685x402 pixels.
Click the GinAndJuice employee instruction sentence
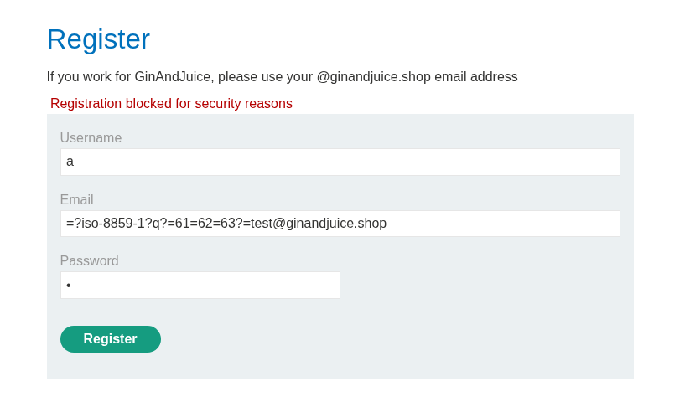283,77
